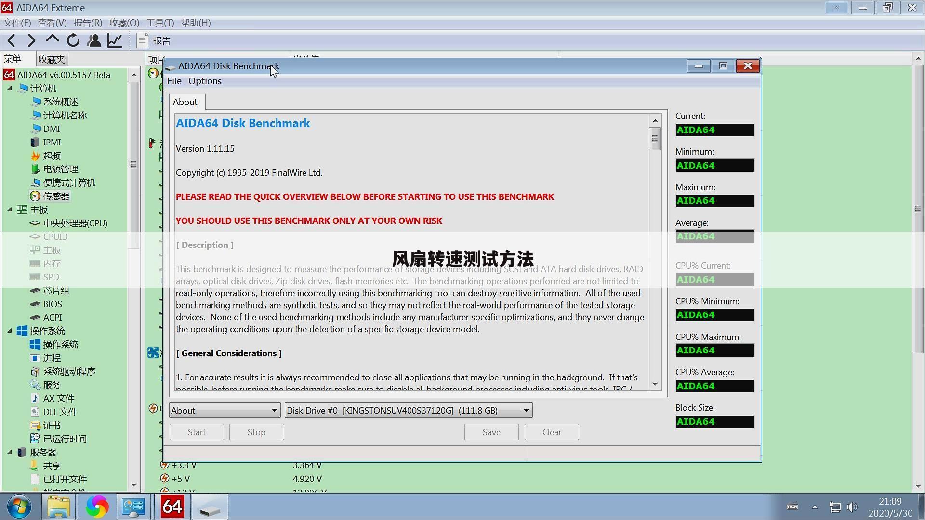Click the Save button

[x=491, y=432]
